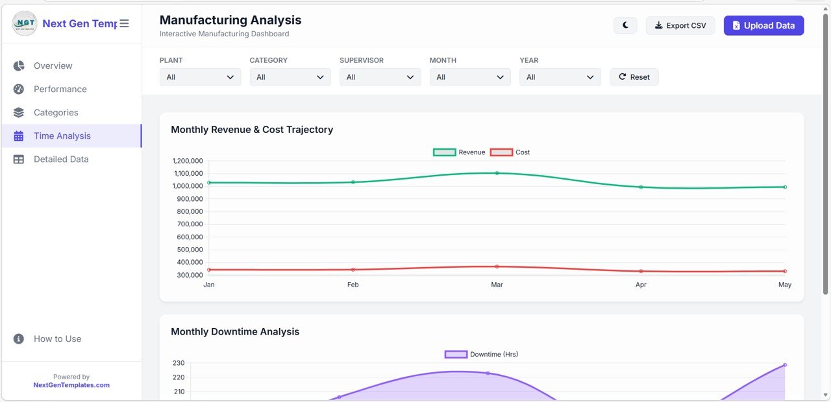Open the PLANT filter dropdown

(x=200, y=77)
